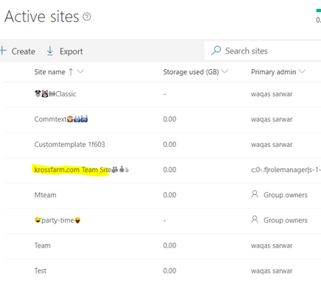
Task: Click waqas sarwar in the Customtemplate 1f603 row
Action: (272, 145)
